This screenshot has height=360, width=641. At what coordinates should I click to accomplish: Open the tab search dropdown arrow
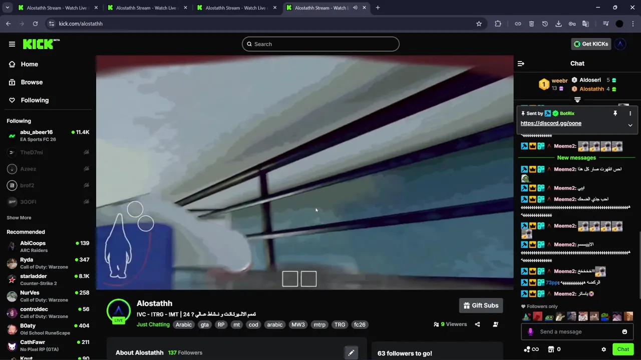pos(7,7)
